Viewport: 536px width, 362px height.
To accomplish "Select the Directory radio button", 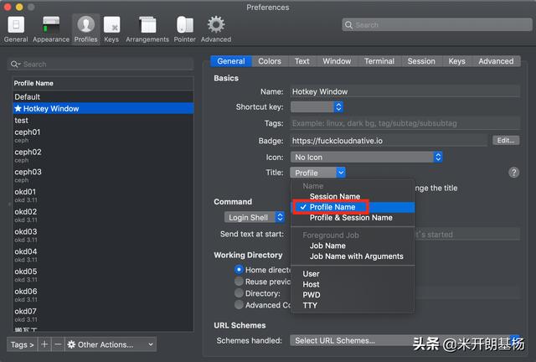I will coord(239,293).
